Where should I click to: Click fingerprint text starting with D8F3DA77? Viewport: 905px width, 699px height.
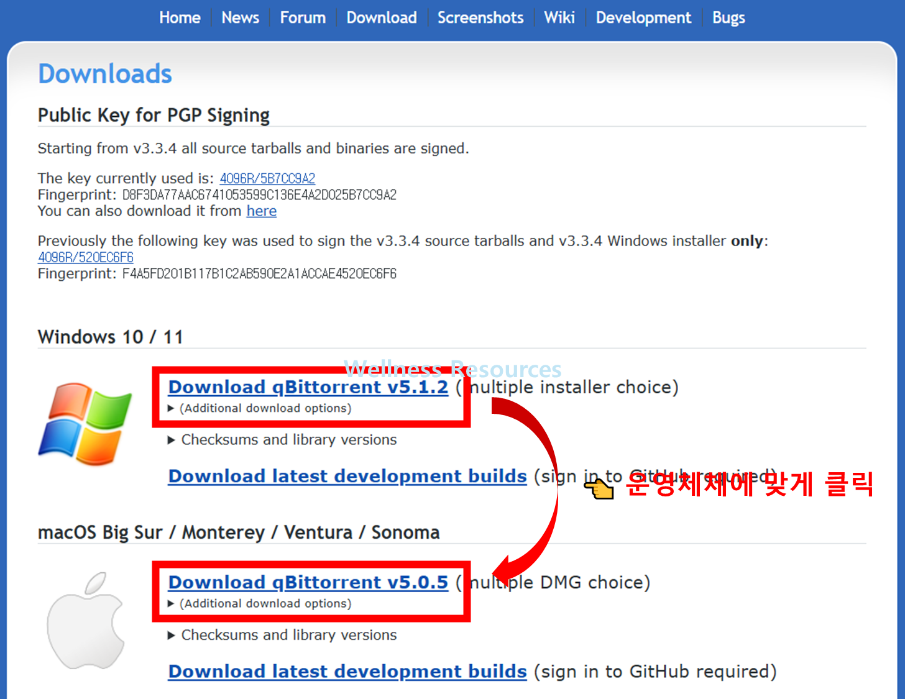pyautogui.click(x=259, y=195)
